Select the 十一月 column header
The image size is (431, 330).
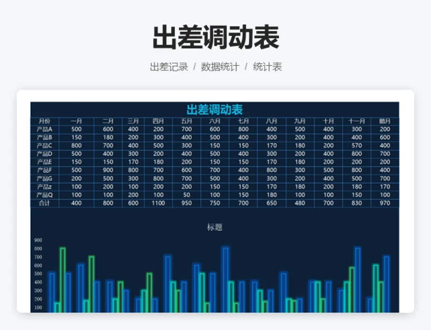click(357, 121)
